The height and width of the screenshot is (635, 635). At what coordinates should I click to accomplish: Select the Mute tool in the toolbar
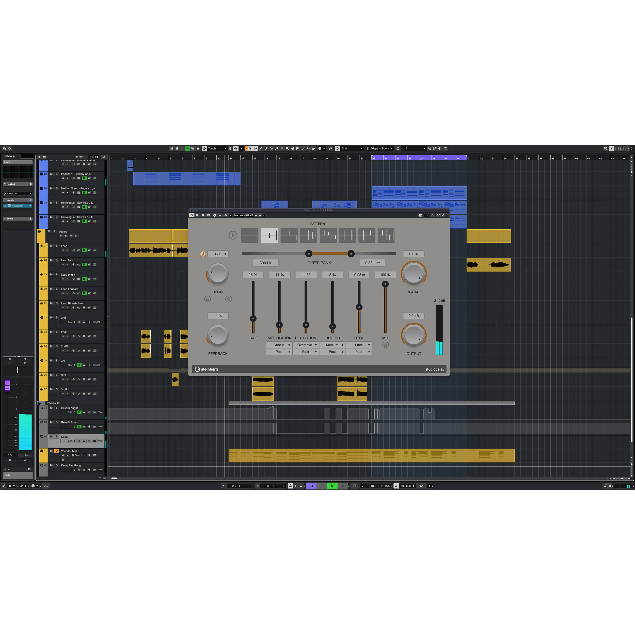(282, 149)
